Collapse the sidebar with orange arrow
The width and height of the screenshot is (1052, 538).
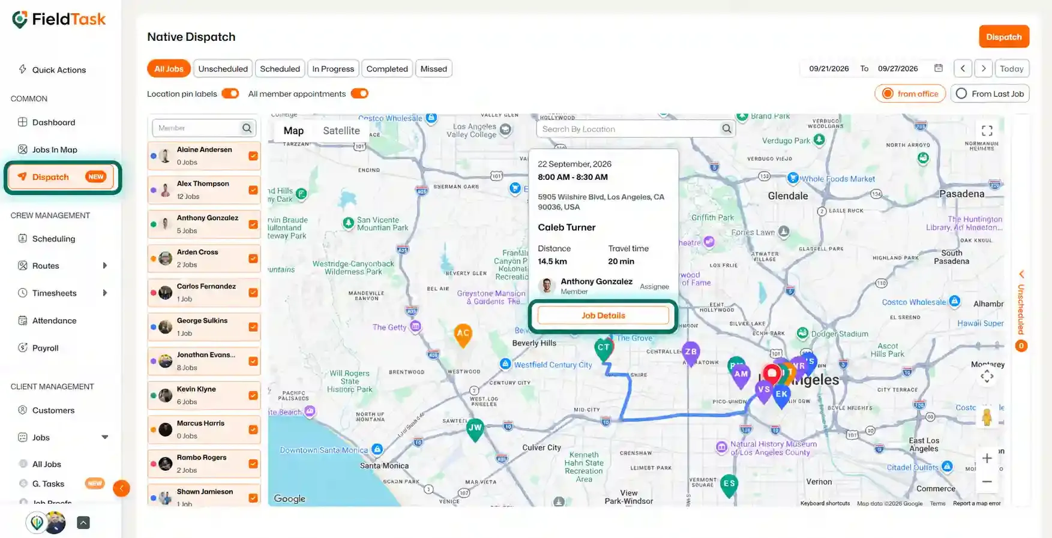tap(121, 488)
